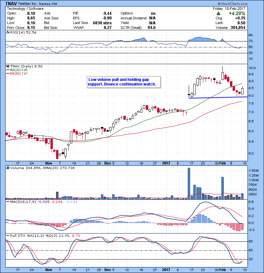
Task: Click the Low 8.10 value
Action: coord(31,23)
